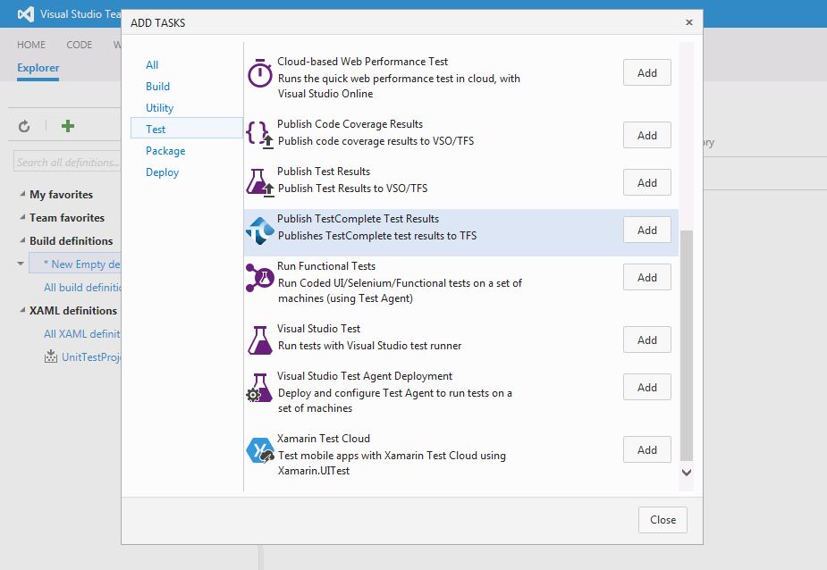This screenshot has width=827, height=570.
Task: Click the Search all definitions input field
Action: 68,163
